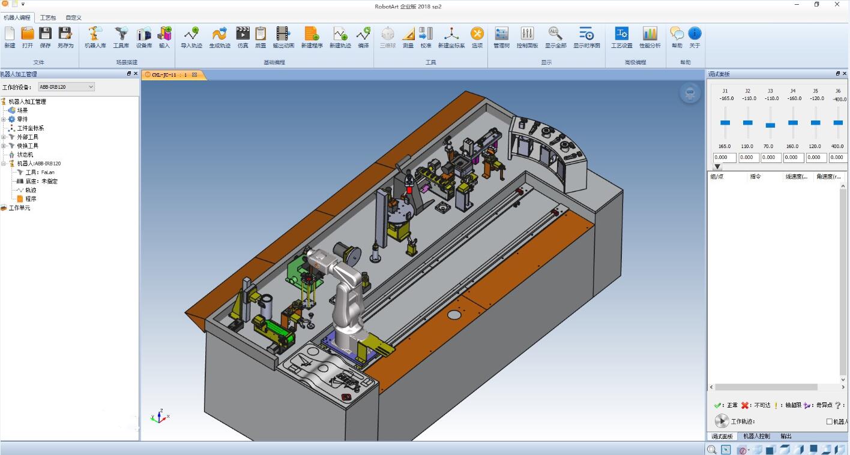Toggle the 机器人 checkbox in debug panel
Image resolution: width=850 pixels, height=455 pixels.
(830, 421)
